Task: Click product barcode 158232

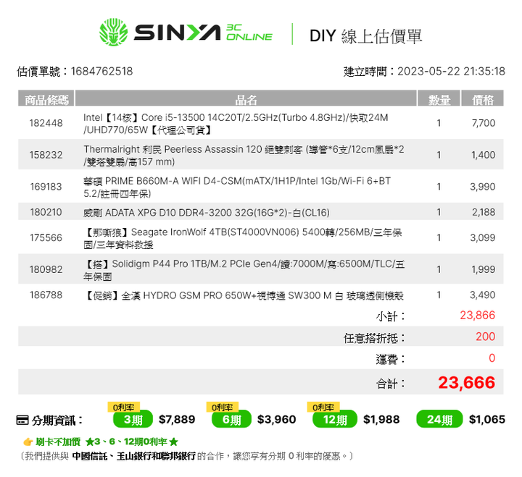Action: (46, 155)
